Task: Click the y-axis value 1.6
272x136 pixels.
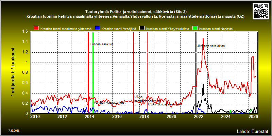Action: point(25,31)
